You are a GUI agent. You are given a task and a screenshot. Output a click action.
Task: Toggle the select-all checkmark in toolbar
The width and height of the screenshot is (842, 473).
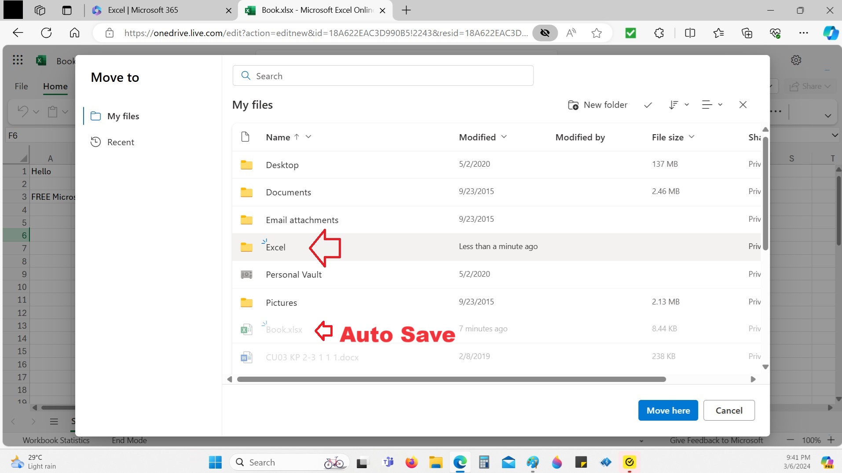point(648,105)
